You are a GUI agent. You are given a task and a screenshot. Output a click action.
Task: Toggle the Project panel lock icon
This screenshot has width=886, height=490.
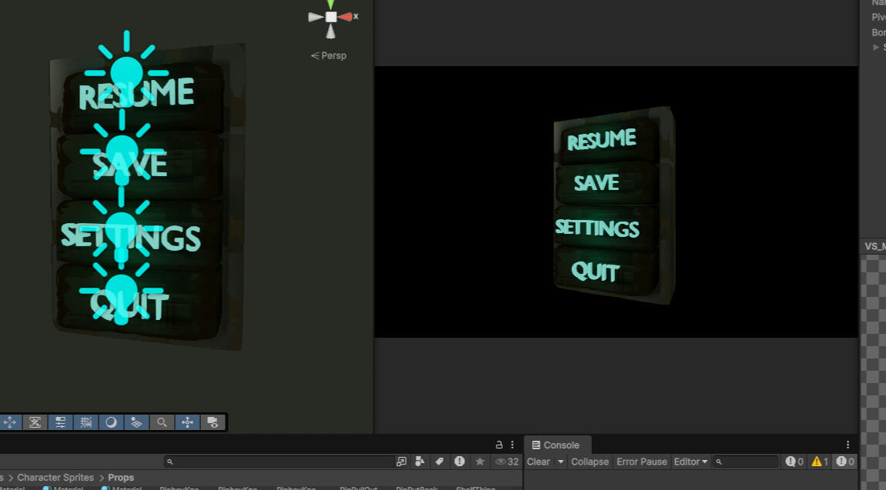[499, 445]
